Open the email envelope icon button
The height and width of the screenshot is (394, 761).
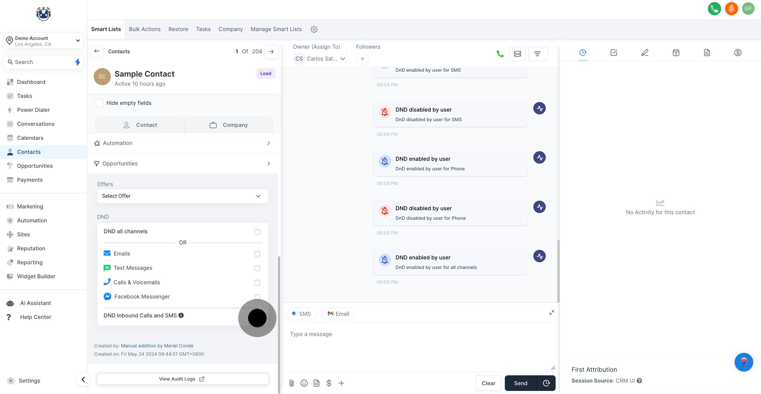(x=517, y=54)
